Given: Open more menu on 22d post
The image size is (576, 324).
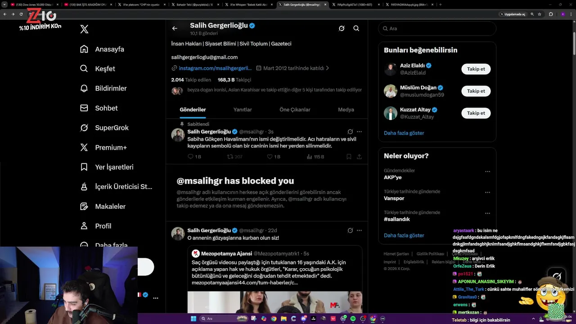Looking at the screenshot, I should [x=359, y=230].
